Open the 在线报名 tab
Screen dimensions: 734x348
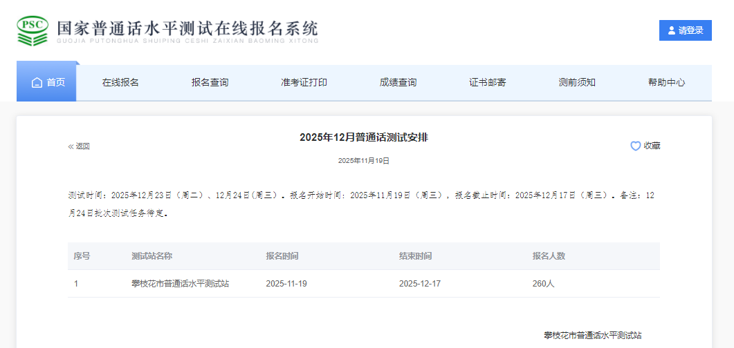tap(120, 83)
